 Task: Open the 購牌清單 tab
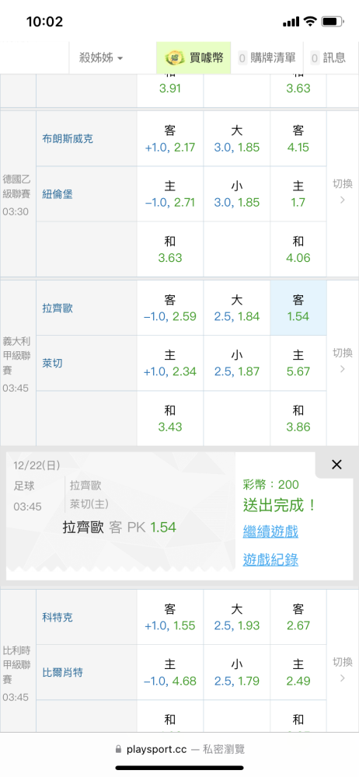coord(267,58)
